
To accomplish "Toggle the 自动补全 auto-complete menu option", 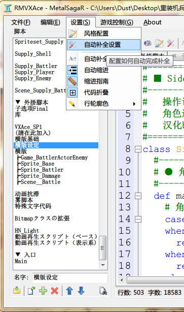I will (x=87, y=59).
